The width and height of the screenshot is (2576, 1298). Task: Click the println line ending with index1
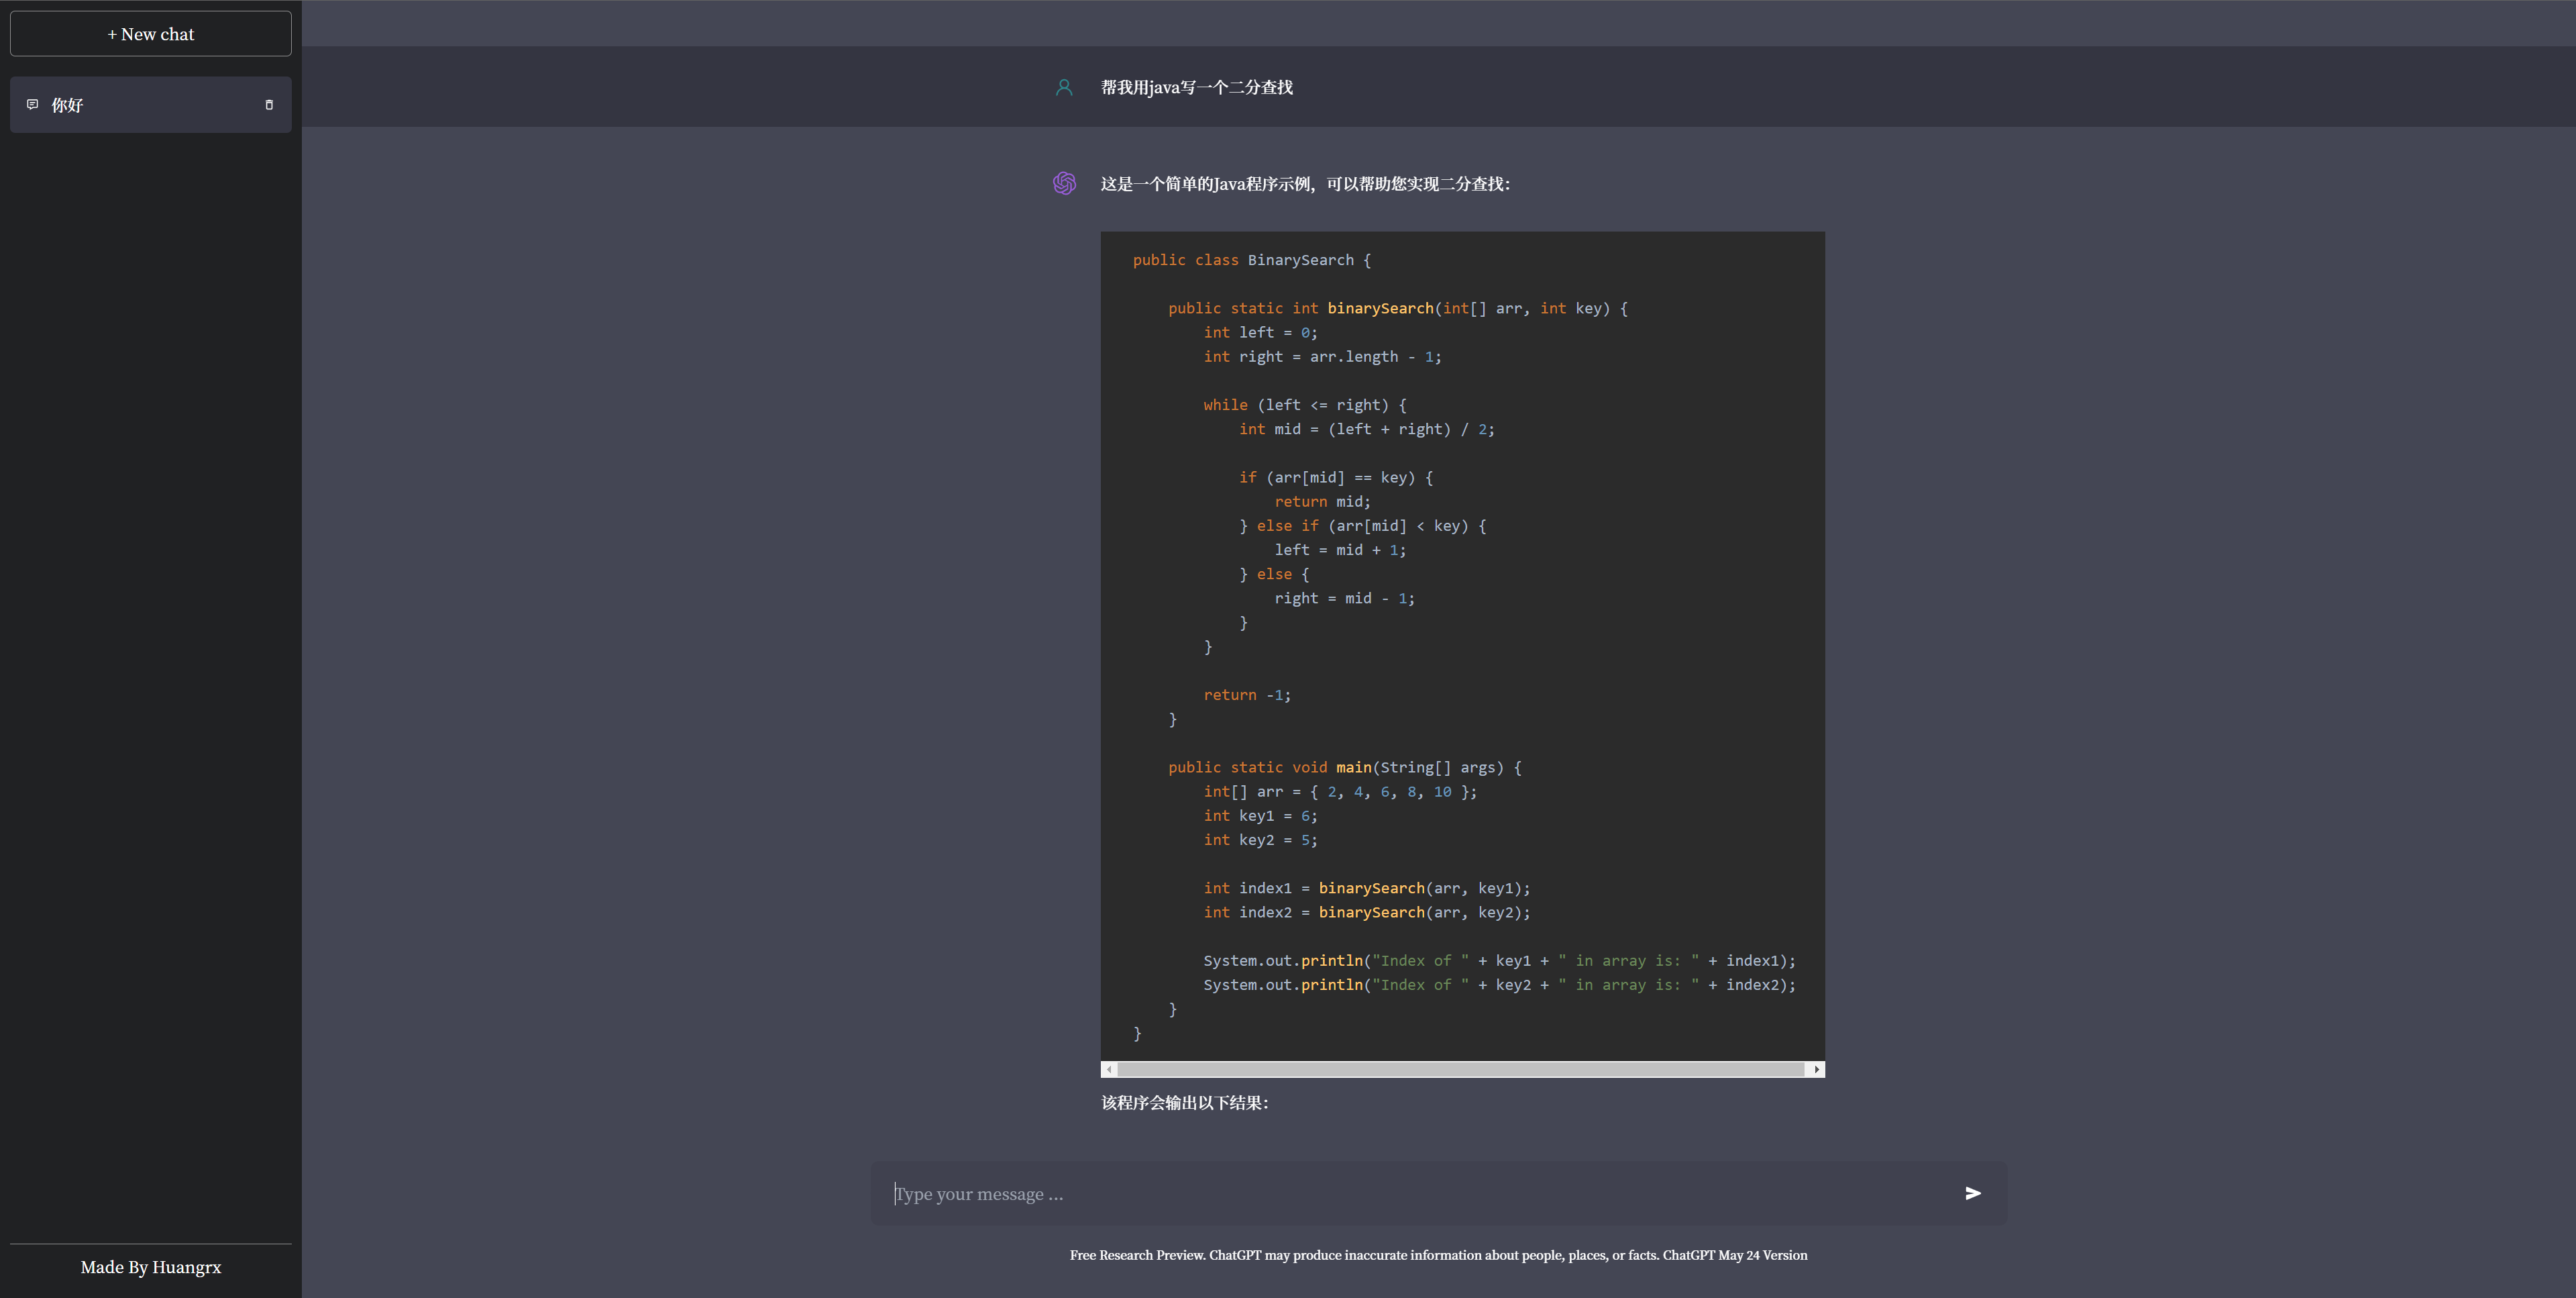(x=1500, y=960)
